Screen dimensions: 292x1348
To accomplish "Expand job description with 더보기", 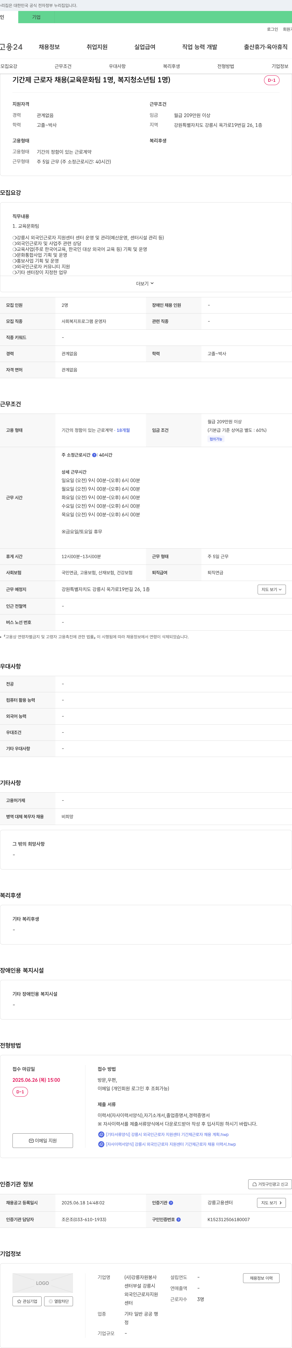I will [x=145, y=284].
